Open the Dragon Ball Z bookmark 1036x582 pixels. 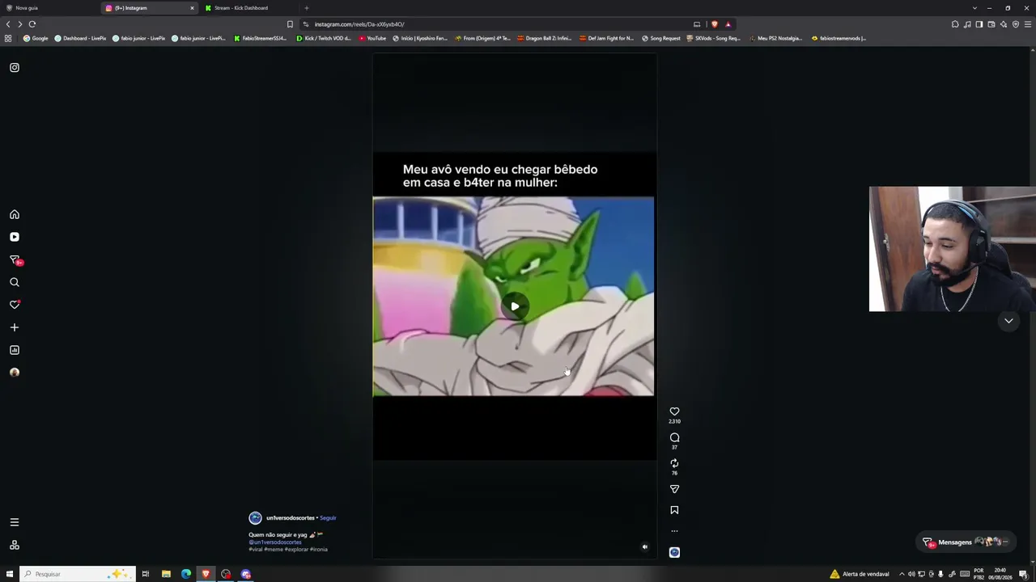[x=546, y=38]
